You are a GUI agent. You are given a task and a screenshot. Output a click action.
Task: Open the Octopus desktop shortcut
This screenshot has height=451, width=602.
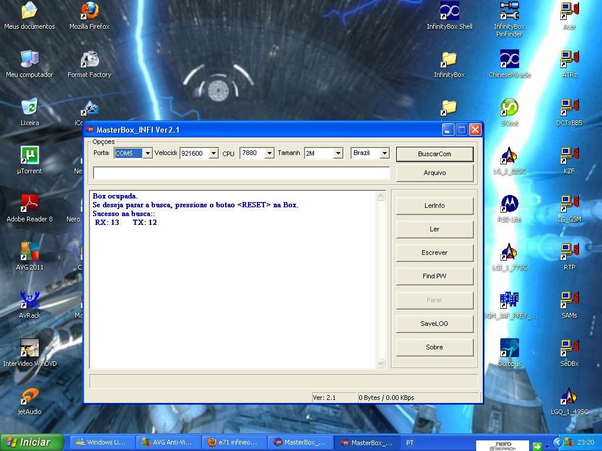coord(509,349)
